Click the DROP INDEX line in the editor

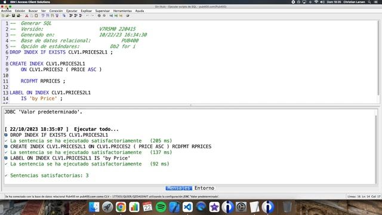[x=61, y=52]
